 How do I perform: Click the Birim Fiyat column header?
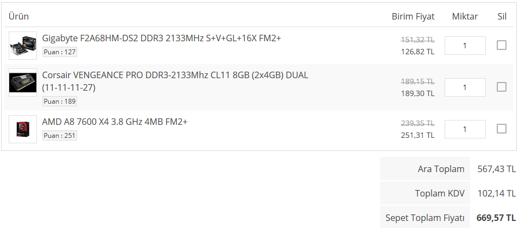tap(413, 16)
